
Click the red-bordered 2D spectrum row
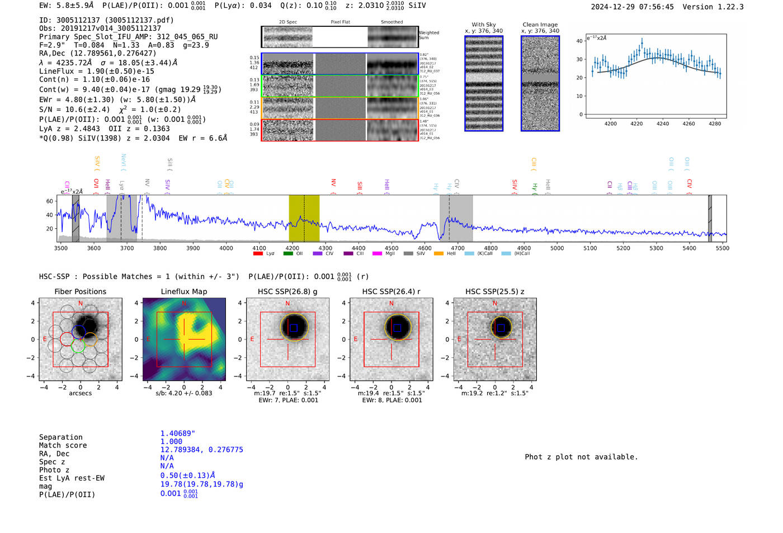click(340, 130)
